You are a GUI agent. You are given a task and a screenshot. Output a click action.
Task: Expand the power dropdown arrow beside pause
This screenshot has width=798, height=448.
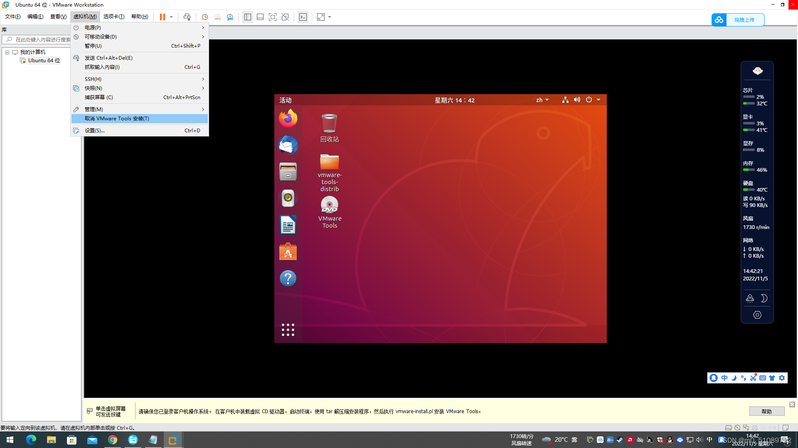tap(171, 17)
